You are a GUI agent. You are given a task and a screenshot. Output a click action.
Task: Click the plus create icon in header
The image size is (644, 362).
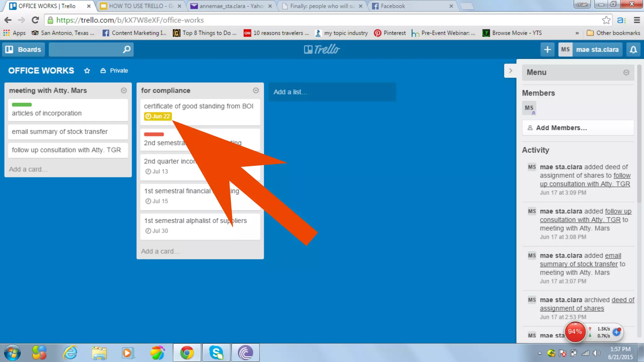click(547, 49)
